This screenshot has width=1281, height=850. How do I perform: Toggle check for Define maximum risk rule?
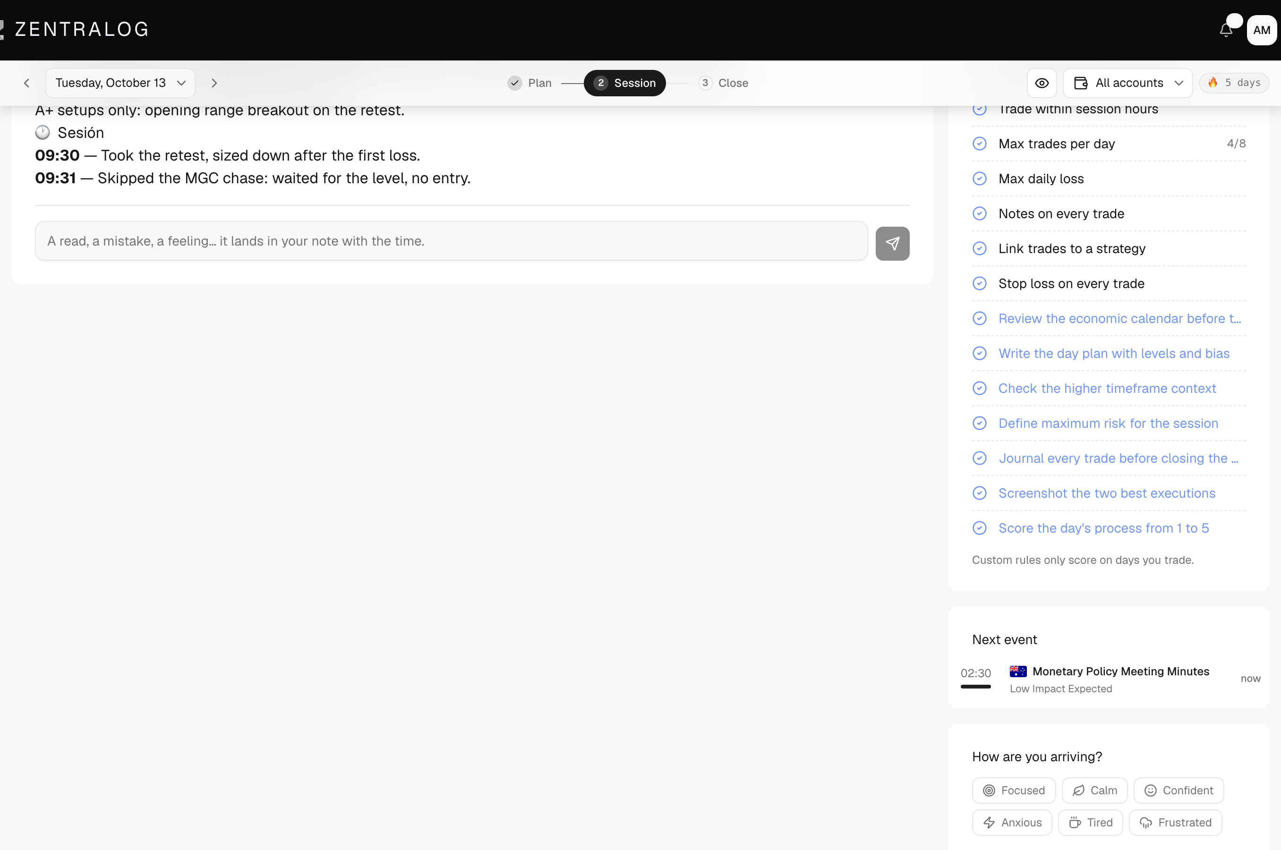click(x=979, y=424)
